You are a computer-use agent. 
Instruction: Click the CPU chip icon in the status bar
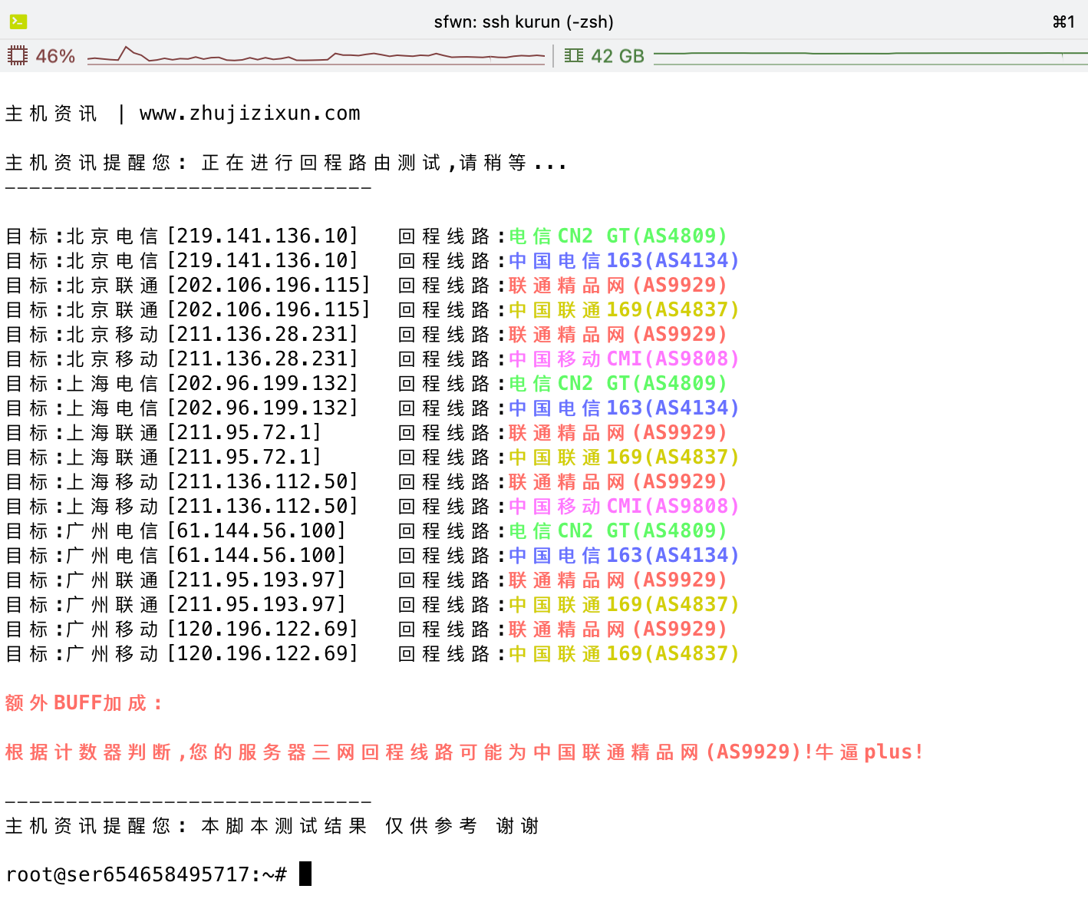point(17,56)
